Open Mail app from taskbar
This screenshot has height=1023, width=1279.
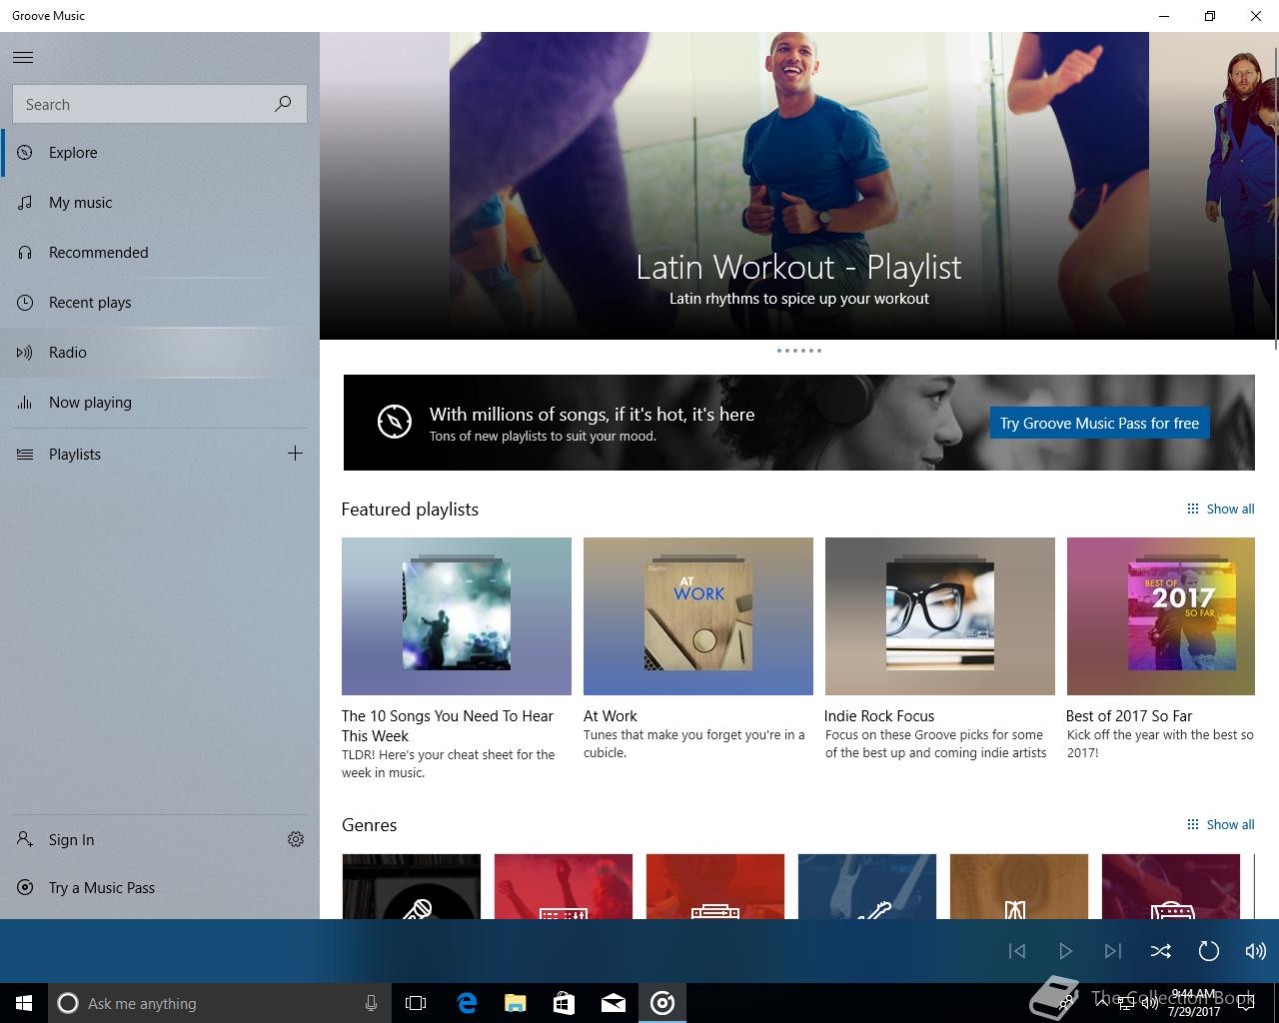pyautogui.click(x=614, y=1003)
